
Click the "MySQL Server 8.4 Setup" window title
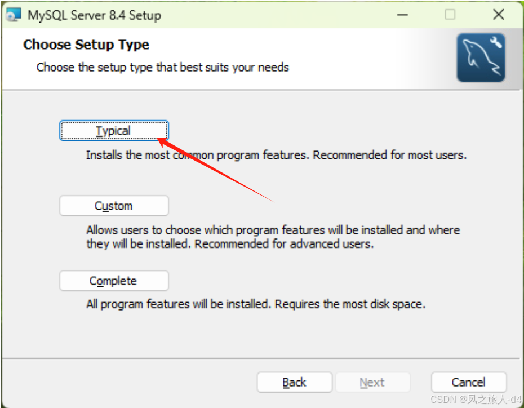[94, 15]
